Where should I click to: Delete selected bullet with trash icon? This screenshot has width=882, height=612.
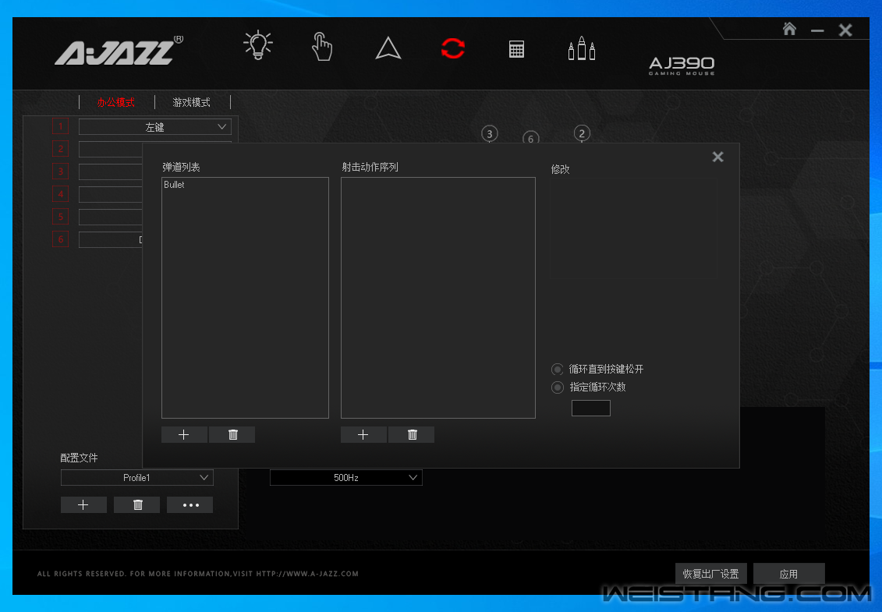[232, 435]
